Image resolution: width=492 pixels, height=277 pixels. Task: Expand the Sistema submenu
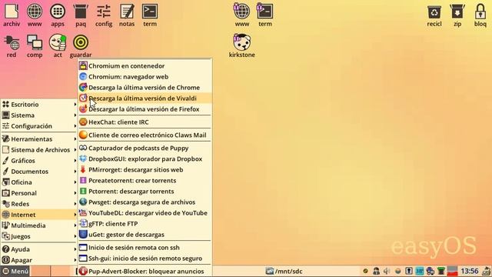click(39, 115)
